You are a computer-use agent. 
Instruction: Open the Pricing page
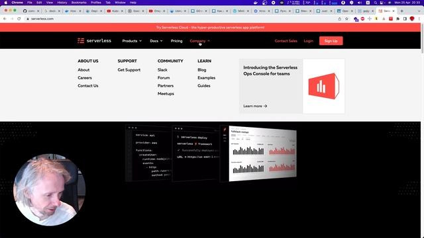click(x=177, y=41)
